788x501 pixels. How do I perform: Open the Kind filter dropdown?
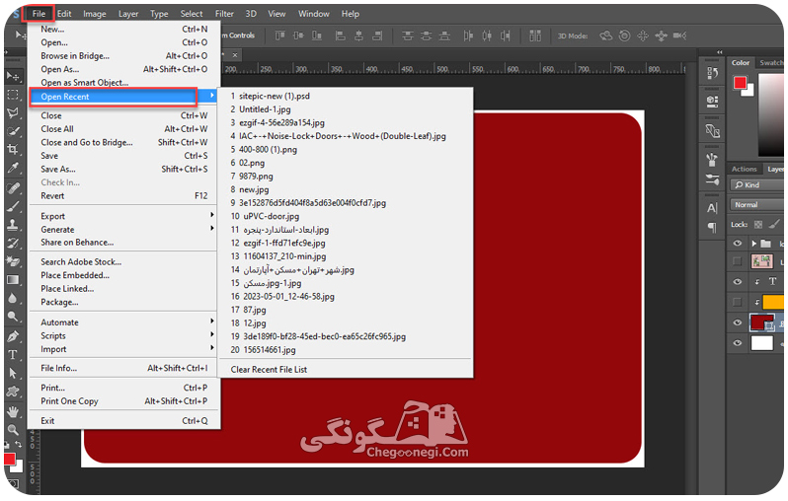(756, 184)
